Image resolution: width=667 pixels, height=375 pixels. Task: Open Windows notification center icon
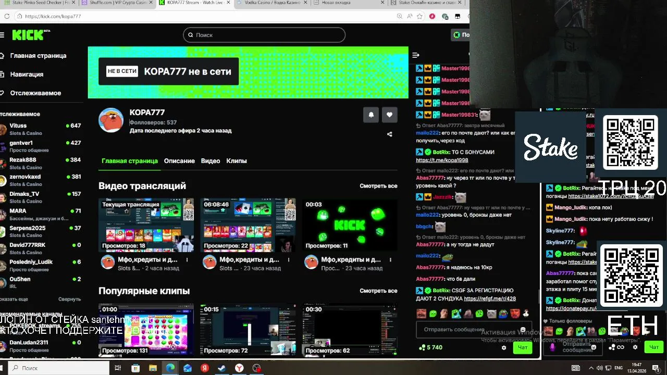click(656, 368)
